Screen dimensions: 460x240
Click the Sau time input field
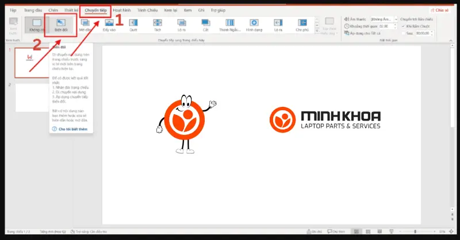[423, 33]
